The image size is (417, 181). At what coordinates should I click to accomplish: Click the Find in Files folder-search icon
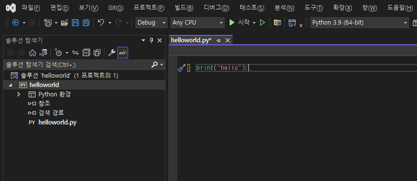pyautogui.click(x=277, y=23)
